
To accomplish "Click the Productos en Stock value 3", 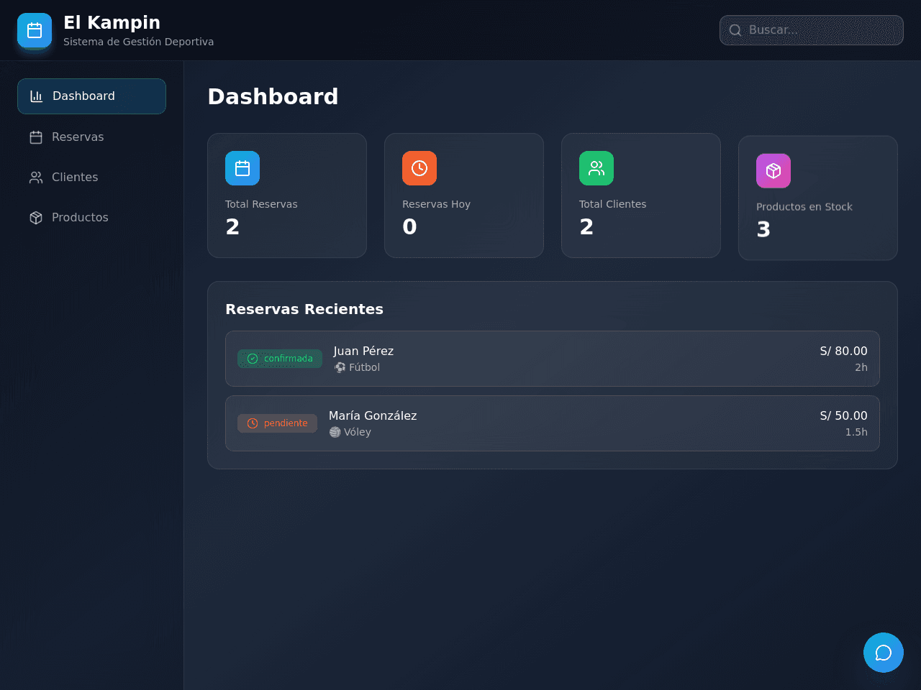I will click(763, 230).
